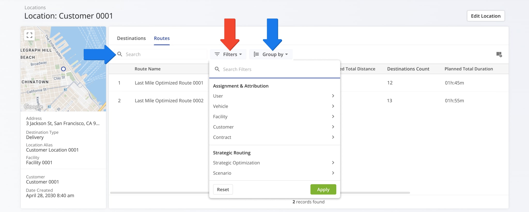Screen dimensions: 529x212
Task: Select the Routes tab
Action: pos(162,38)
